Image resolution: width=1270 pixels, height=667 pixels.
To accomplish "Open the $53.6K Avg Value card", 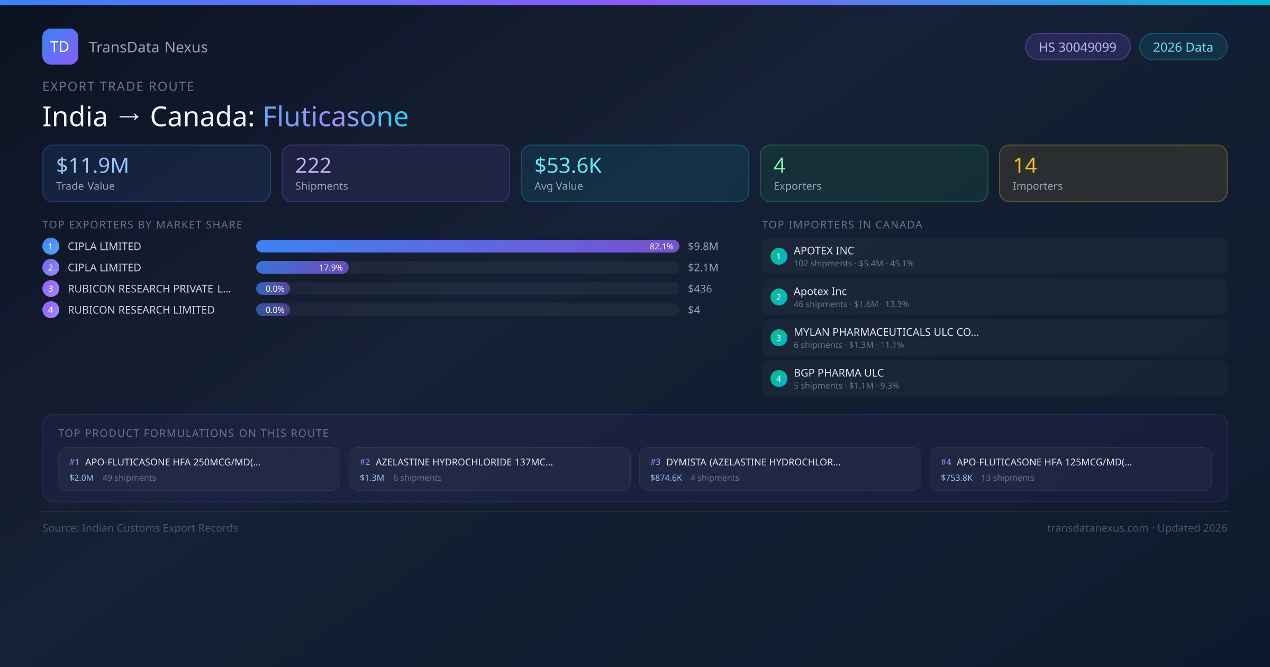I will pyautogui.click(x=634, y=174).
